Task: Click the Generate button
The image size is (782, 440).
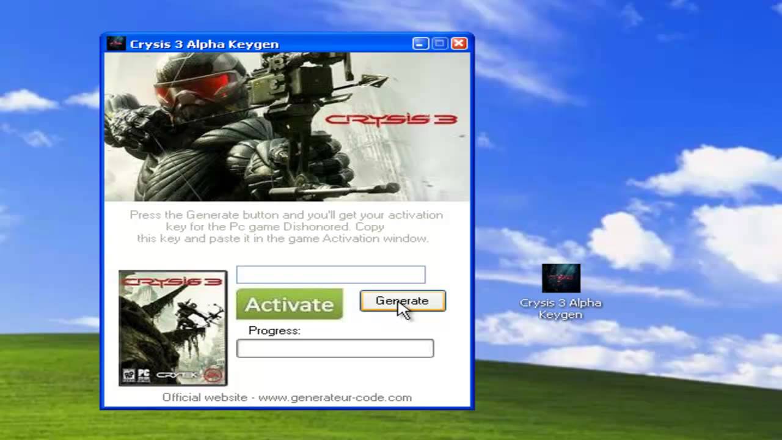Action: pos(403,301)
